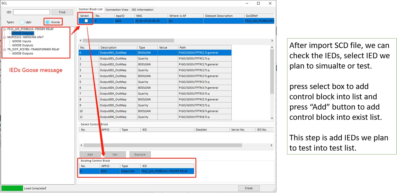The image size is (397, 193).
Task: Click the Load Complete! status text
Action: coord(35,188)
